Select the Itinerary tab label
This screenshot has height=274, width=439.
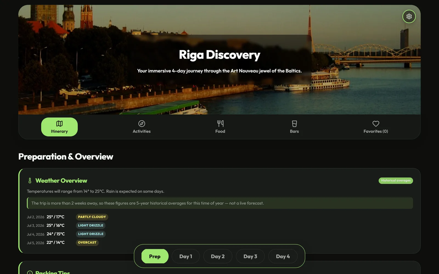point(59,131)
